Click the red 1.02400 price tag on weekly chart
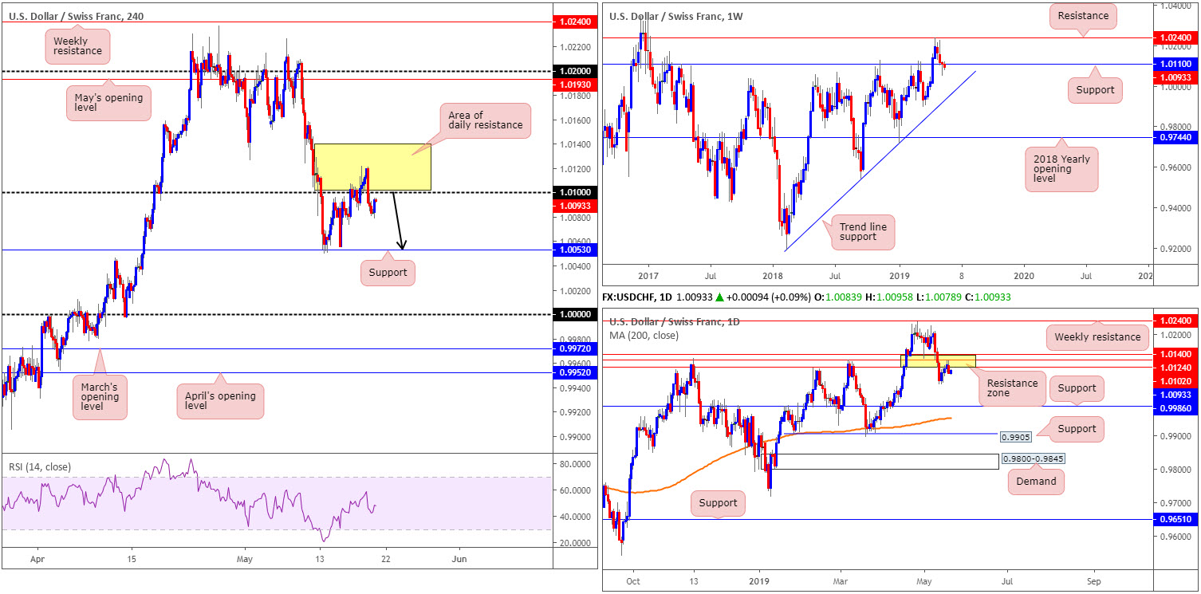Image resolution: width=1201 pixels, height=594 pixels. click(x=1175, y=37)
